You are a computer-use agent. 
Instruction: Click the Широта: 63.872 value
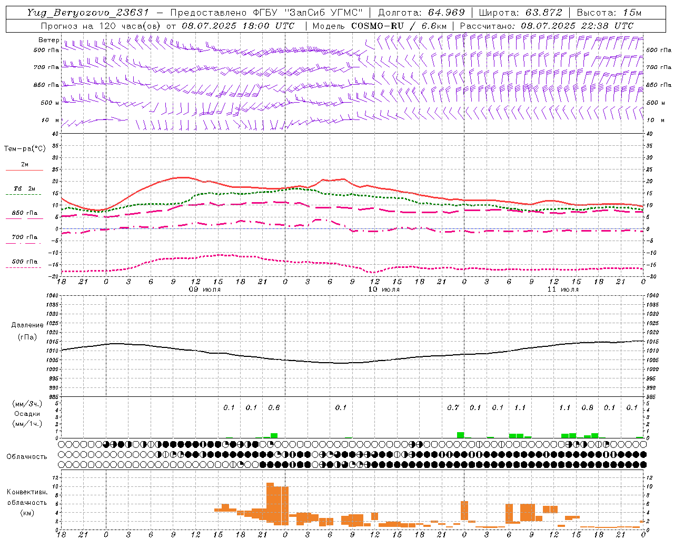point(520,13)
